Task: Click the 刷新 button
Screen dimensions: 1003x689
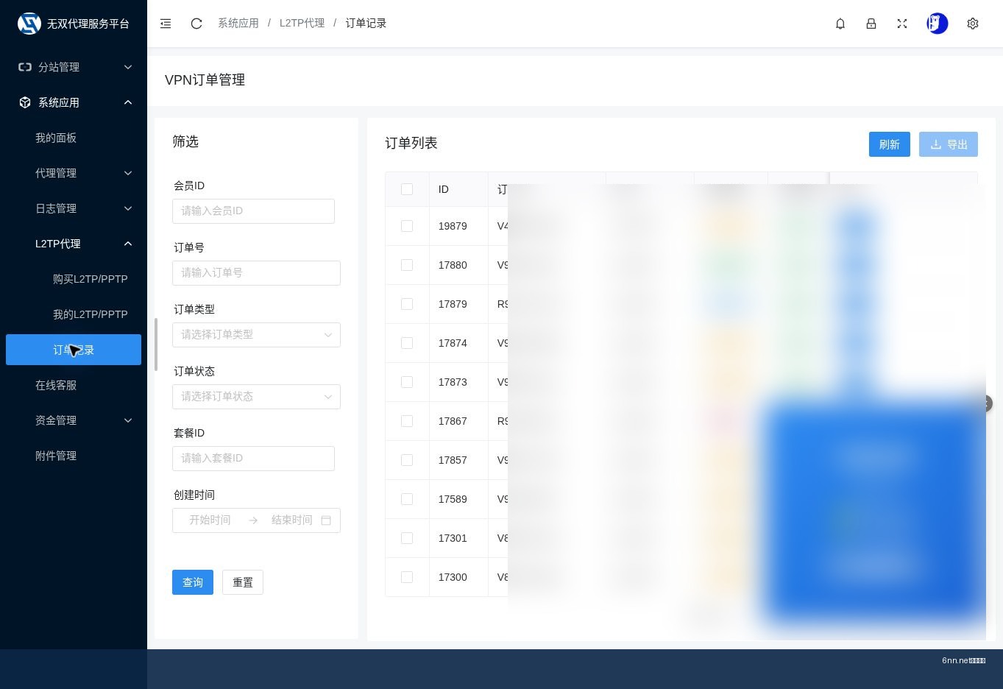Action: click(890, 144)
